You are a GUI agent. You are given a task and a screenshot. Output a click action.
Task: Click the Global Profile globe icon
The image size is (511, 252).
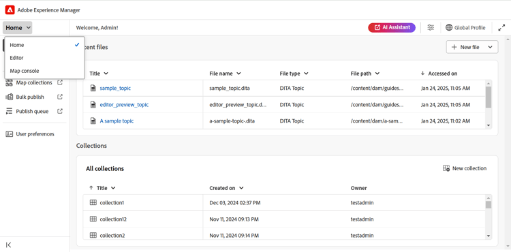(x=449, y=28)
